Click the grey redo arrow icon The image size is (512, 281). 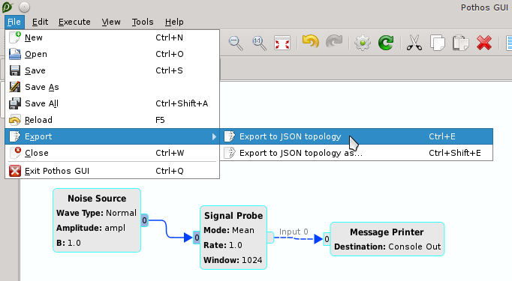(334, 42)
